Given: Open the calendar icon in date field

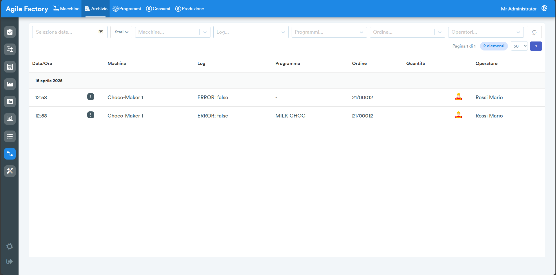Looking at the screenshot, I should coord(101,32).
